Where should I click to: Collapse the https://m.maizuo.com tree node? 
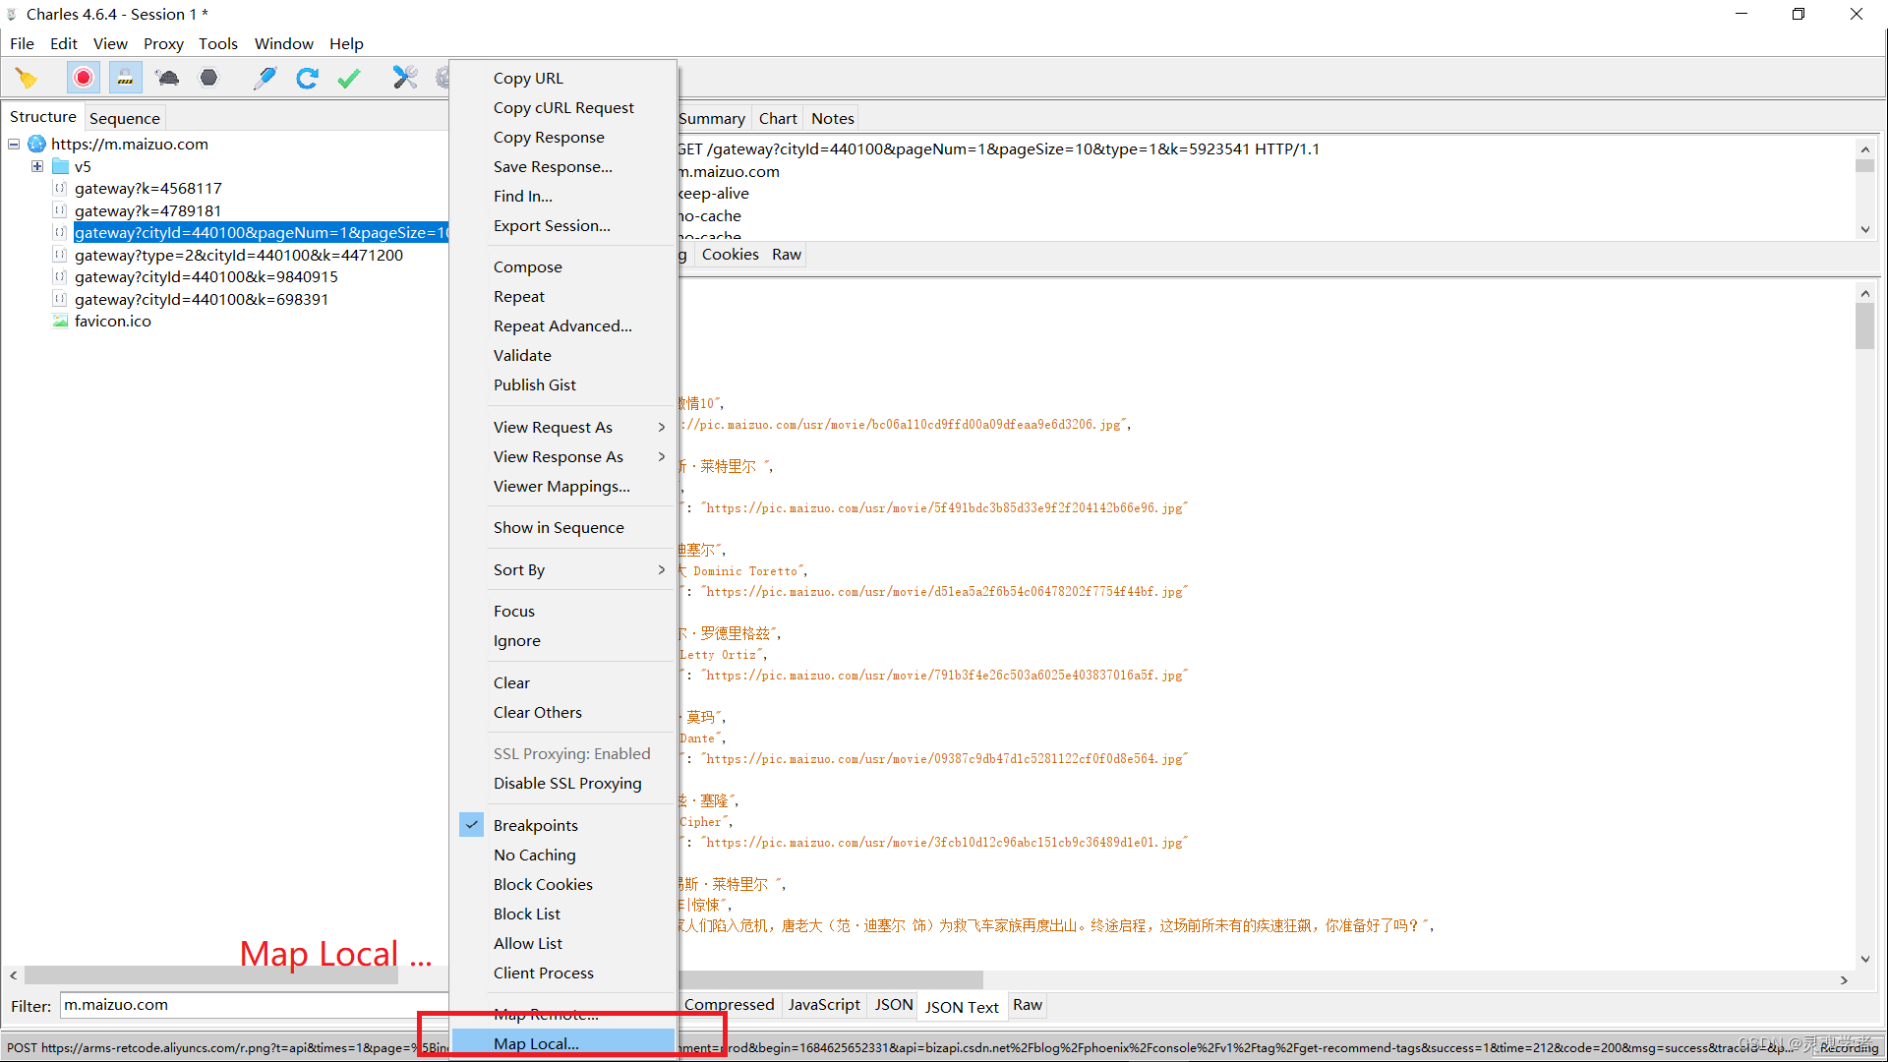coord(14,145)
